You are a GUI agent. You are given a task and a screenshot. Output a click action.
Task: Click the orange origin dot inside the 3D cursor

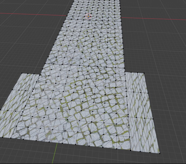[x=88, y=16]
